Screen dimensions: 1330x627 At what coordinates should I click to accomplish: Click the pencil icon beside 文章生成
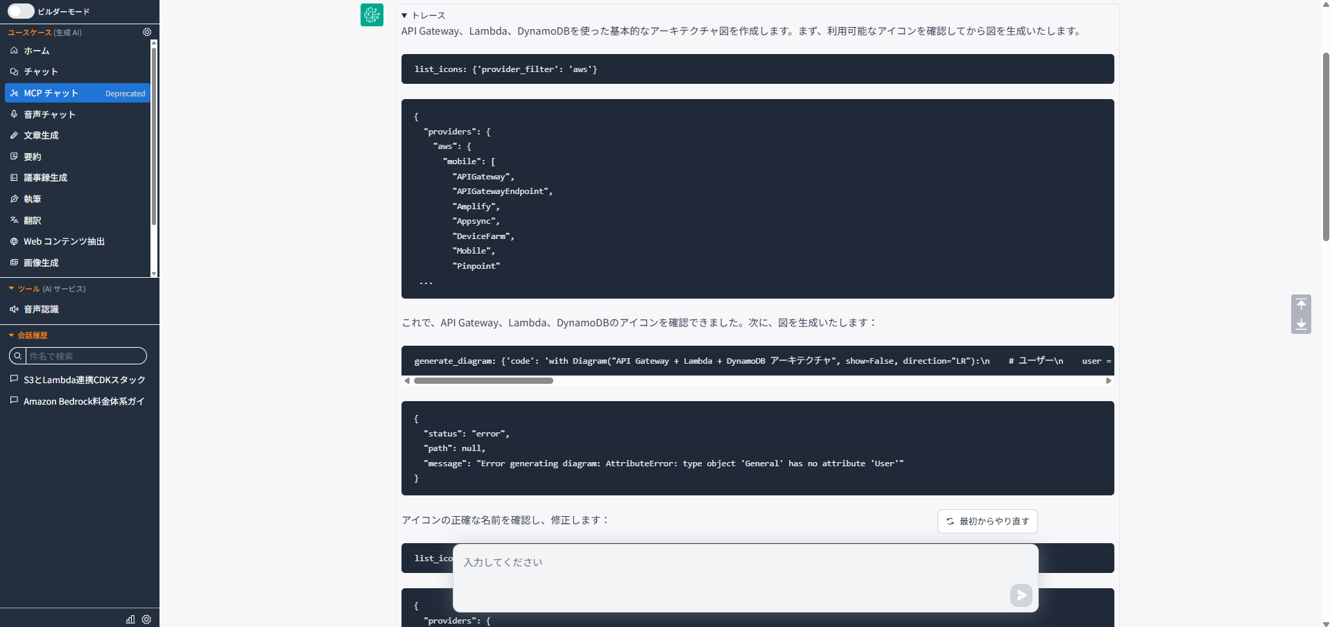pos(14,135)
